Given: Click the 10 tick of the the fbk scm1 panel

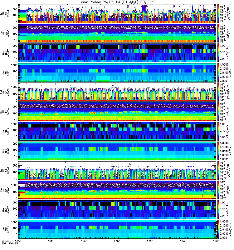Looking at the screenshot, I should tap(16, 234).
